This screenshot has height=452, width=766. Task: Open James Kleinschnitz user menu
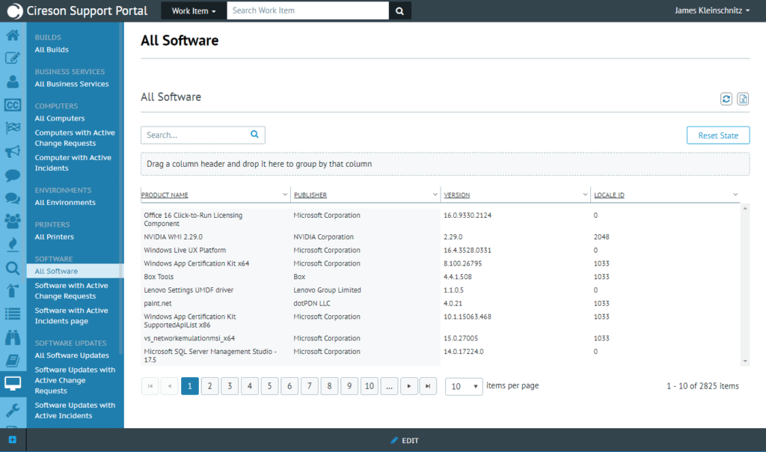pos(712,10)
